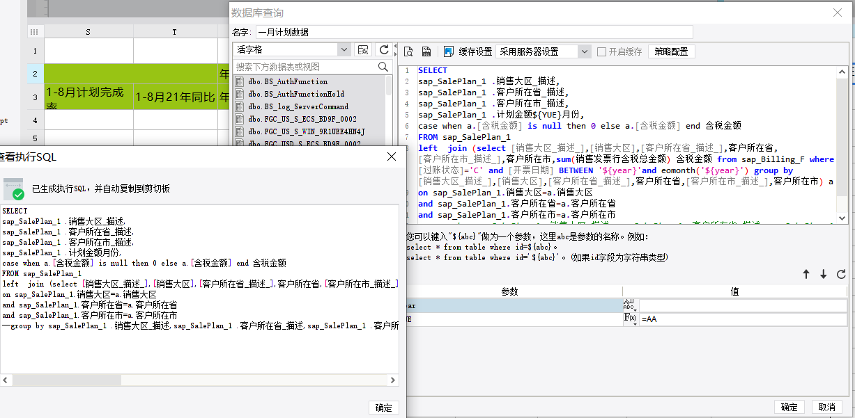Move parameter up with arrow icon

pos(806,275)
